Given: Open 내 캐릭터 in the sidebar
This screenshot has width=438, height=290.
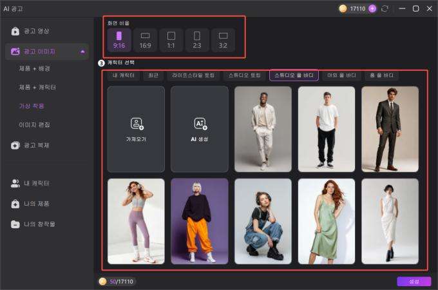Looking at the screenshot, I should pos(47,183).
